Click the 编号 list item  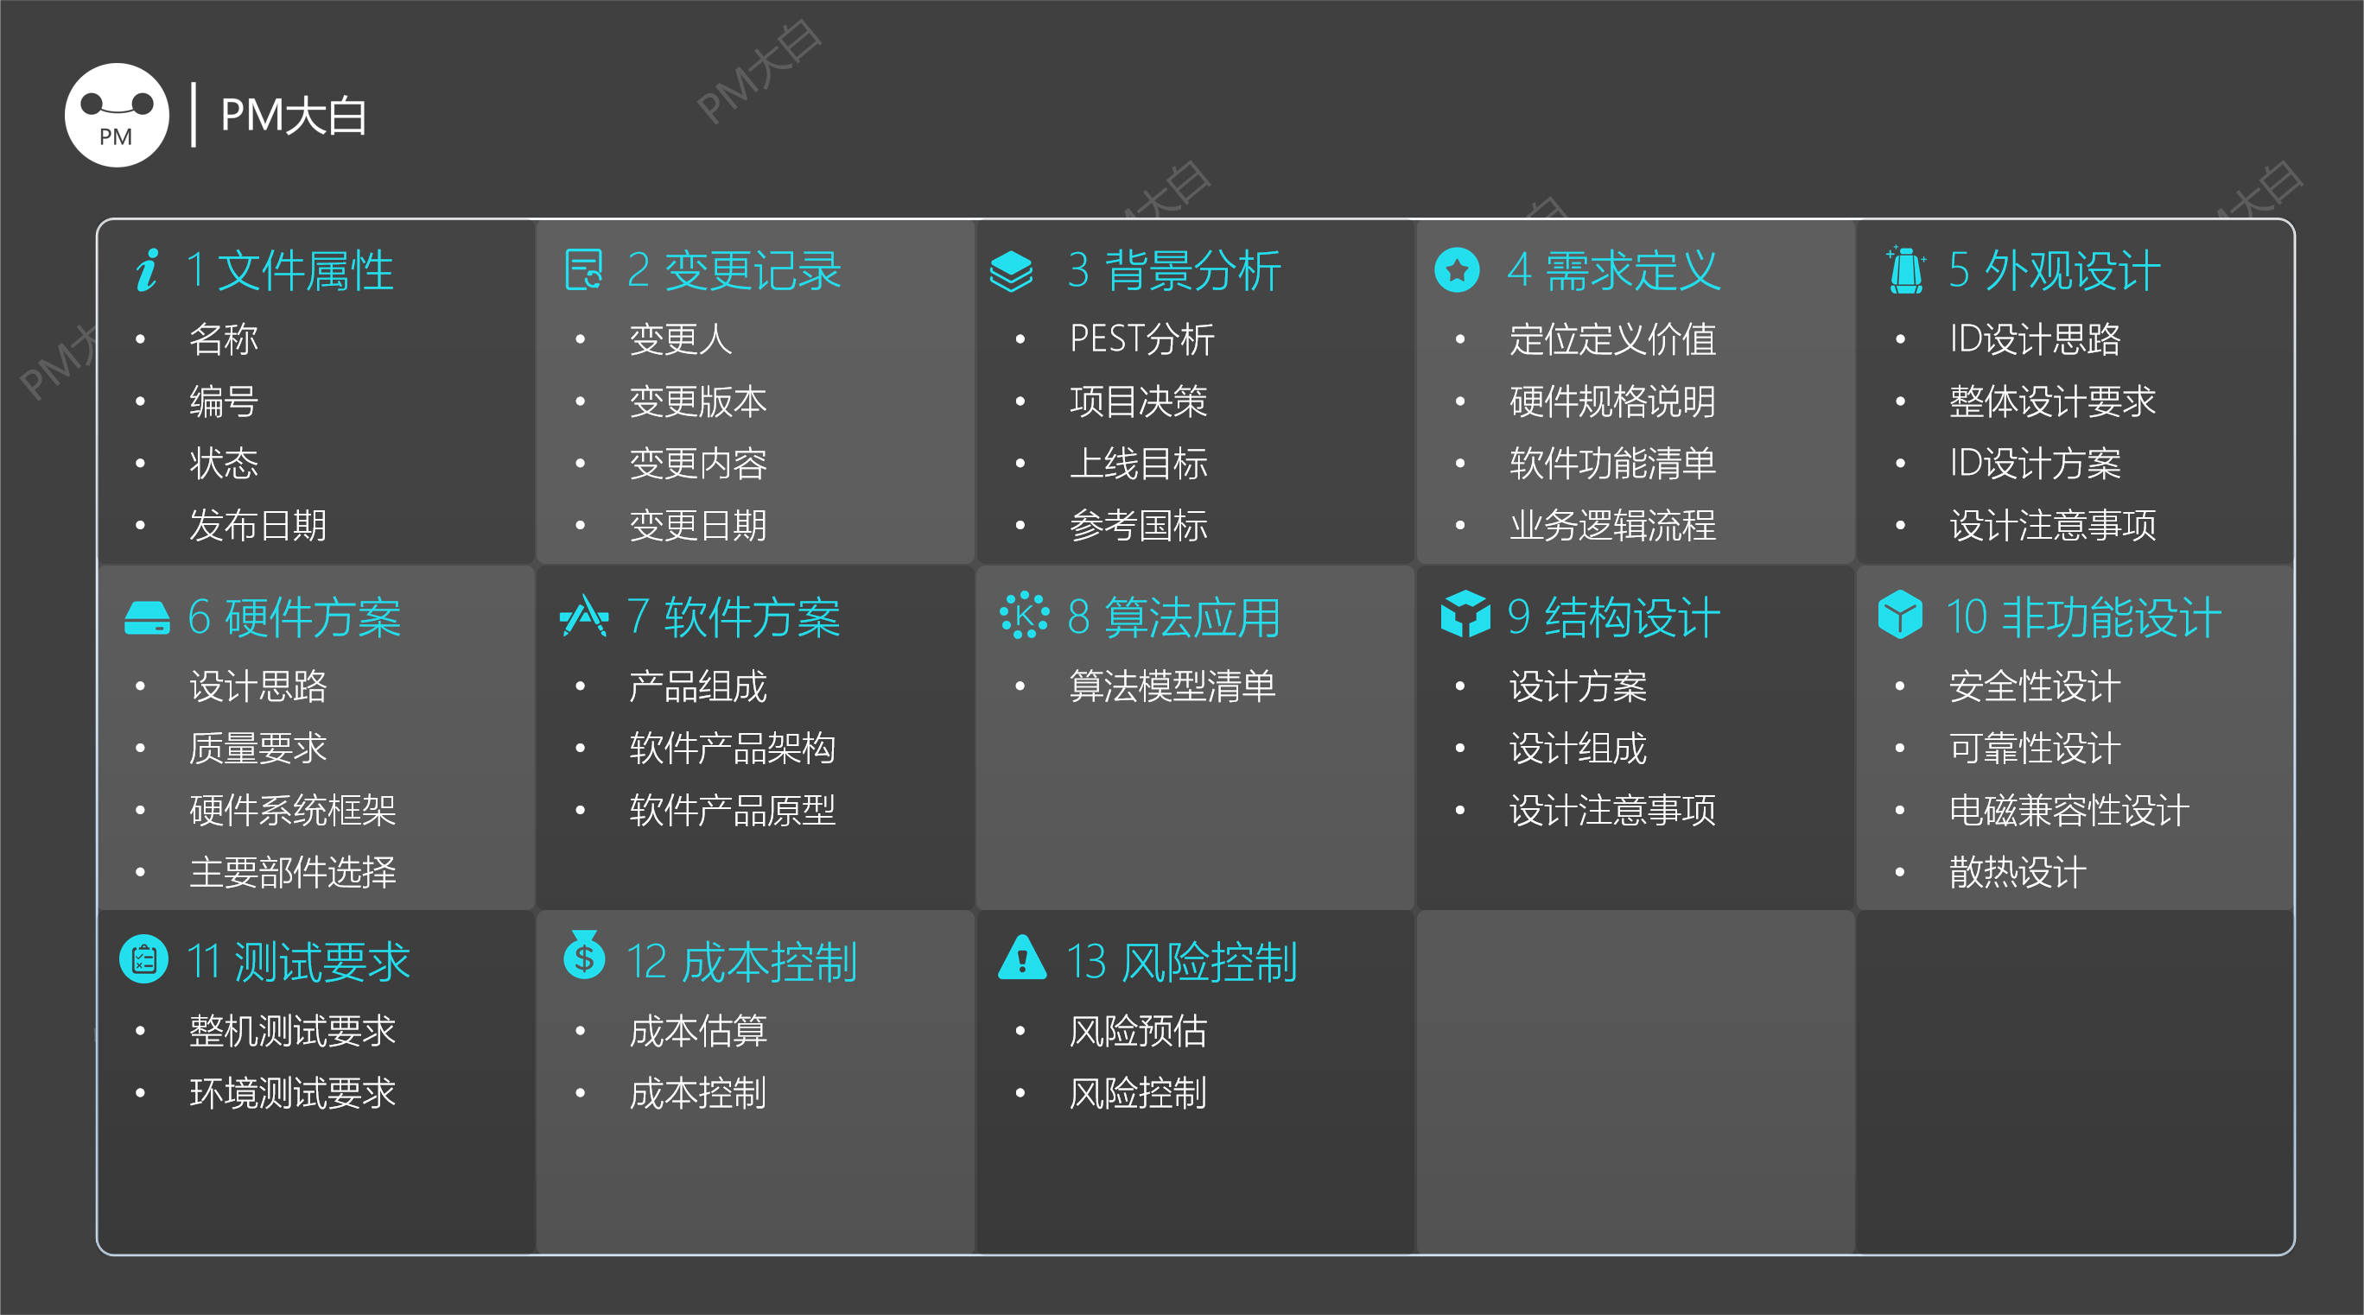click(224, 401)
